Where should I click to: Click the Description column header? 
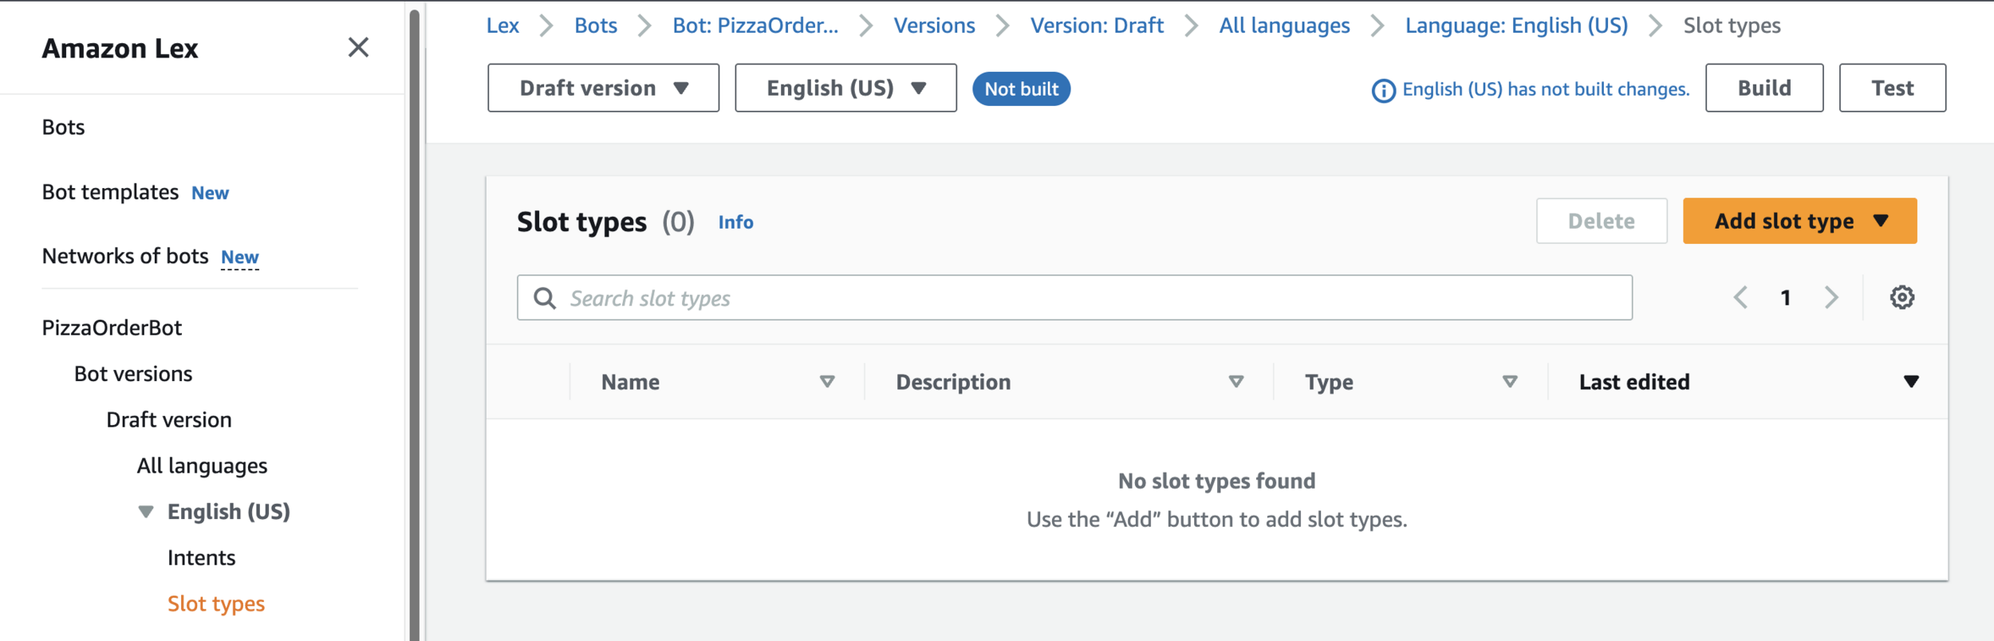tap(953, 383)
